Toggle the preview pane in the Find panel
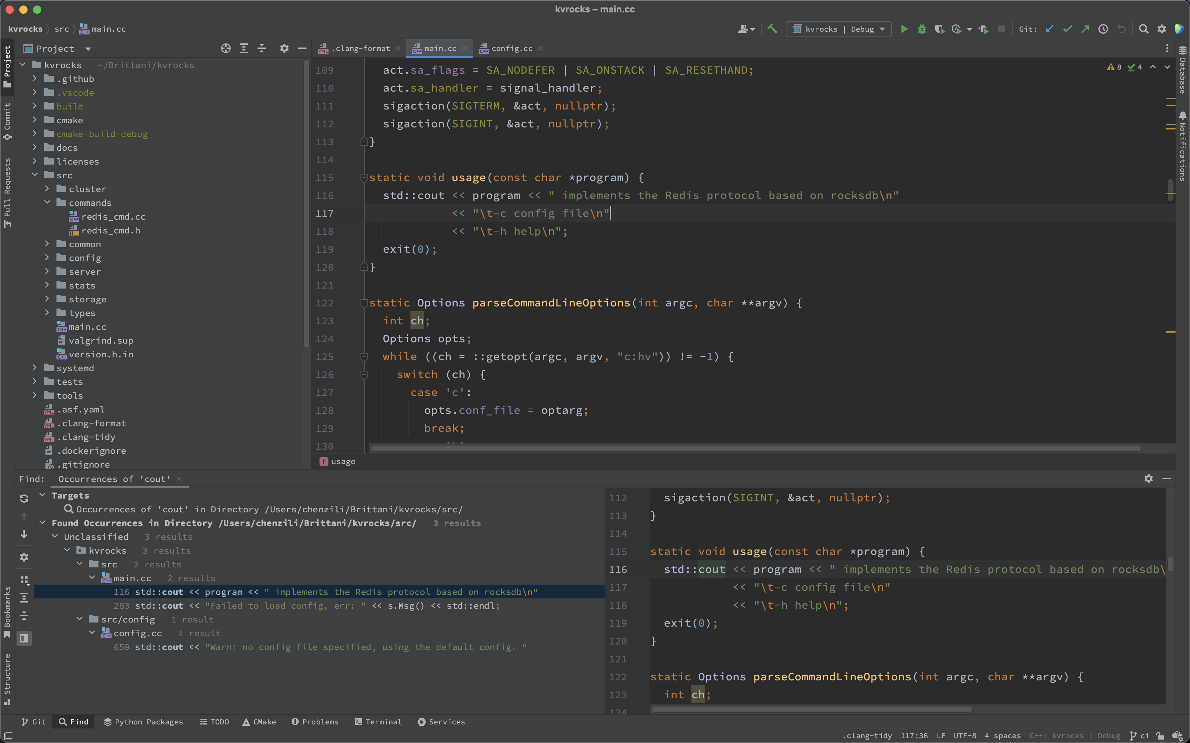1190x743 pixels. coord(23,638)
